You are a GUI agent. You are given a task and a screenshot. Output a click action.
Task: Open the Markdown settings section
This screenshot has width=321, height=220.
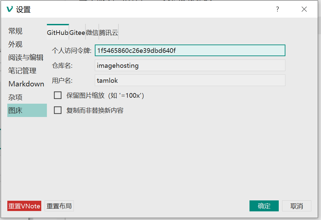[x=27, y=84]
